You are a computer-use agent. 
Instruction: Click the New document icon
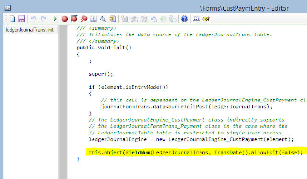(12, 19)
